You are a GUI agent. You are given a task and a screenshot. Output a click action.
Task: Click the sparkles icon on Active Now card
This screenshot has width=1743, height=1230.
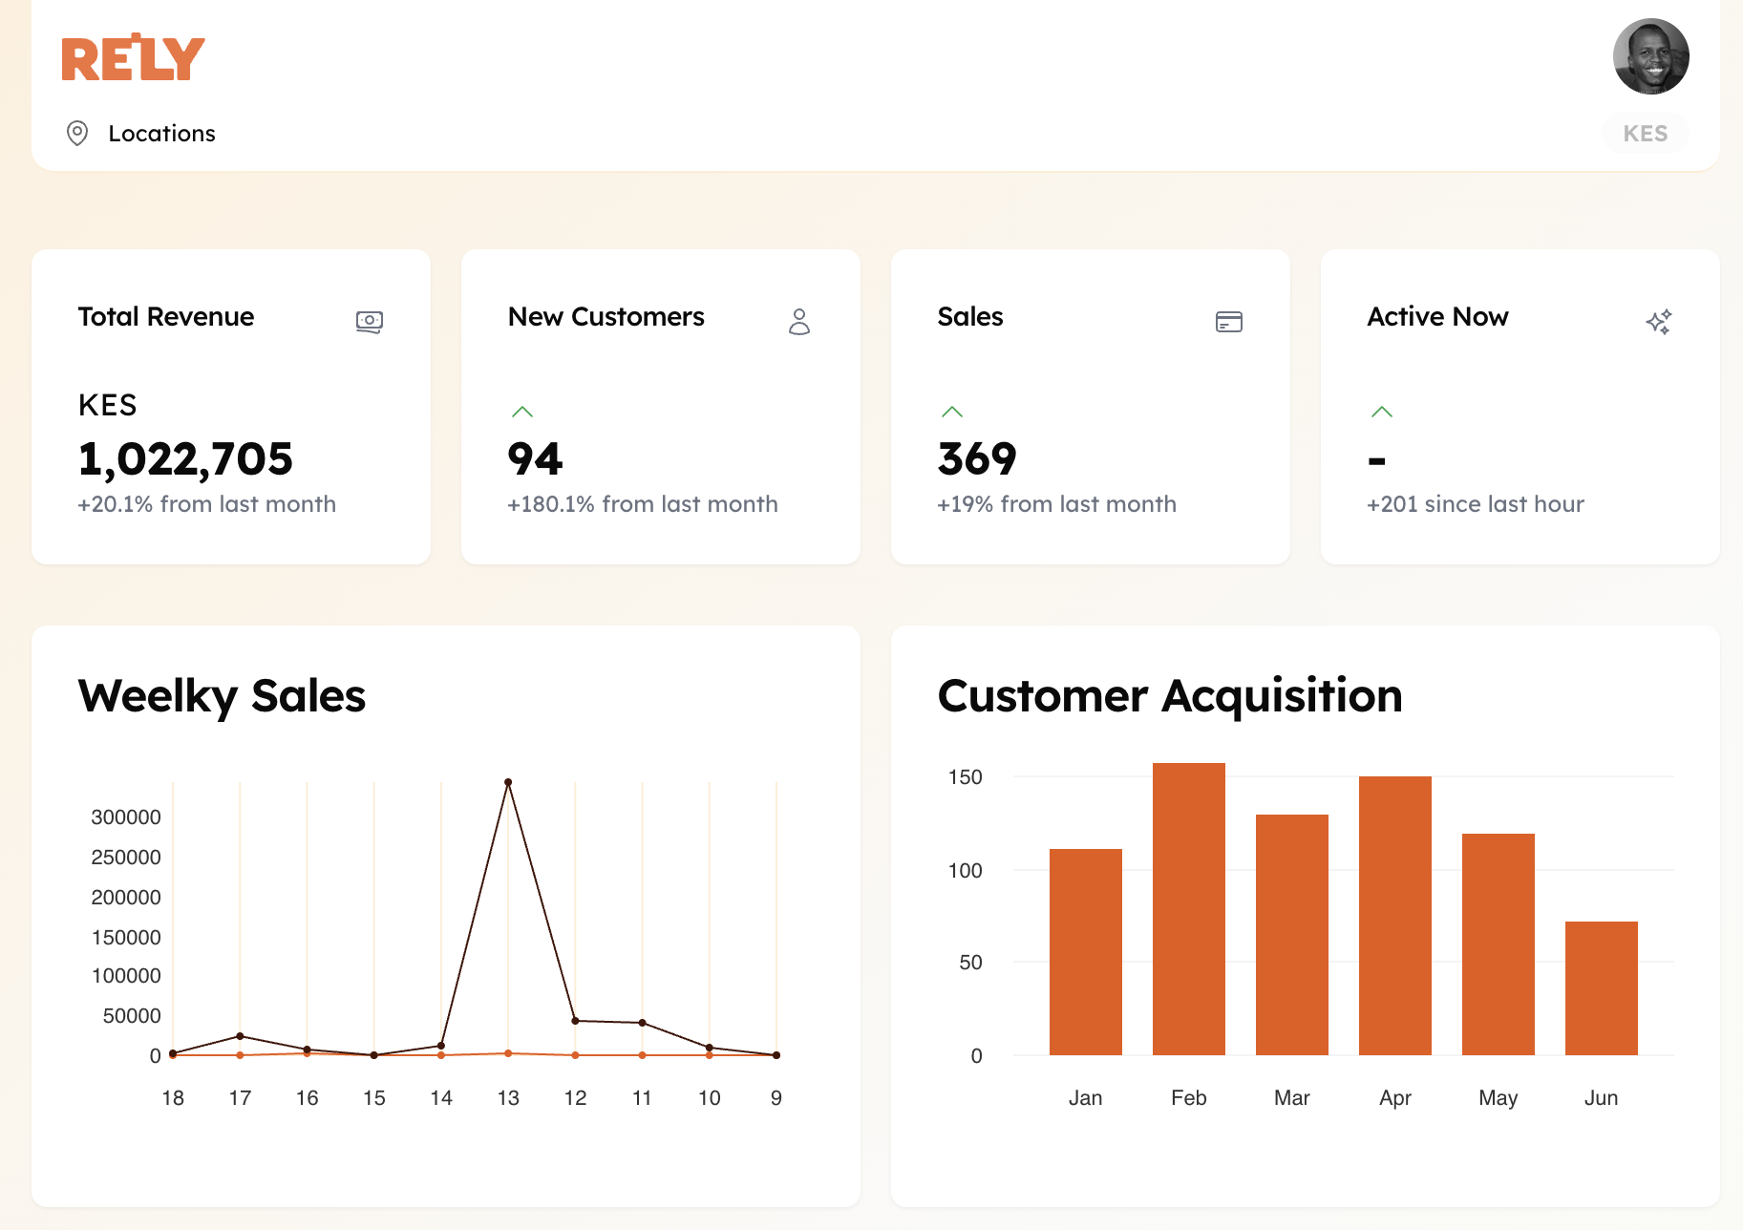(1660, 322)
